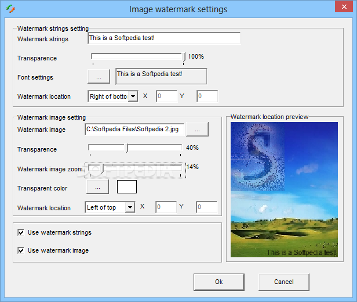Open Font settings browse button
This screenshot has height=302, width=357.
[99, 77]
